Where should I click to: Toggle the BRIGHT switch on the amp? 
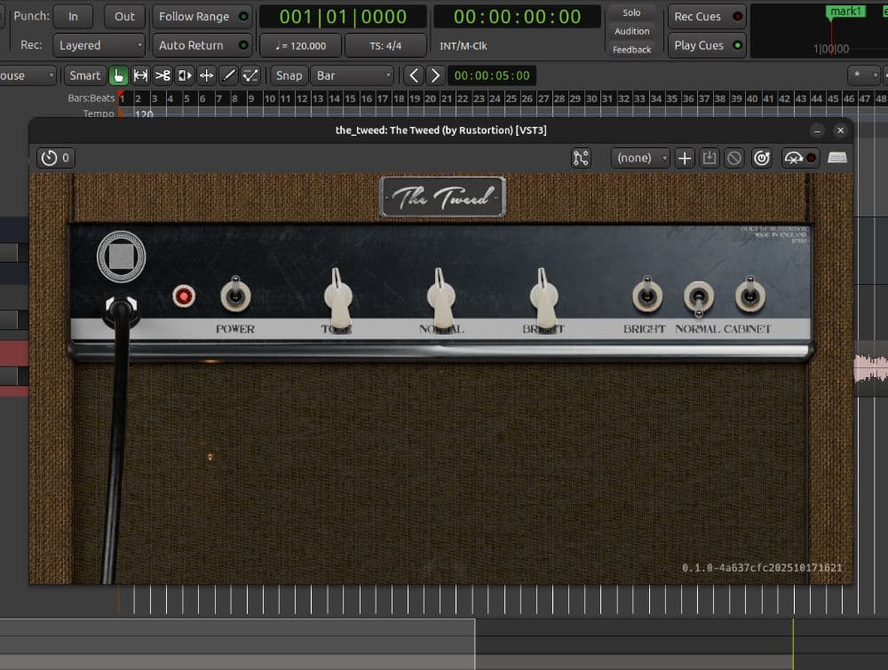coord(647,294)
